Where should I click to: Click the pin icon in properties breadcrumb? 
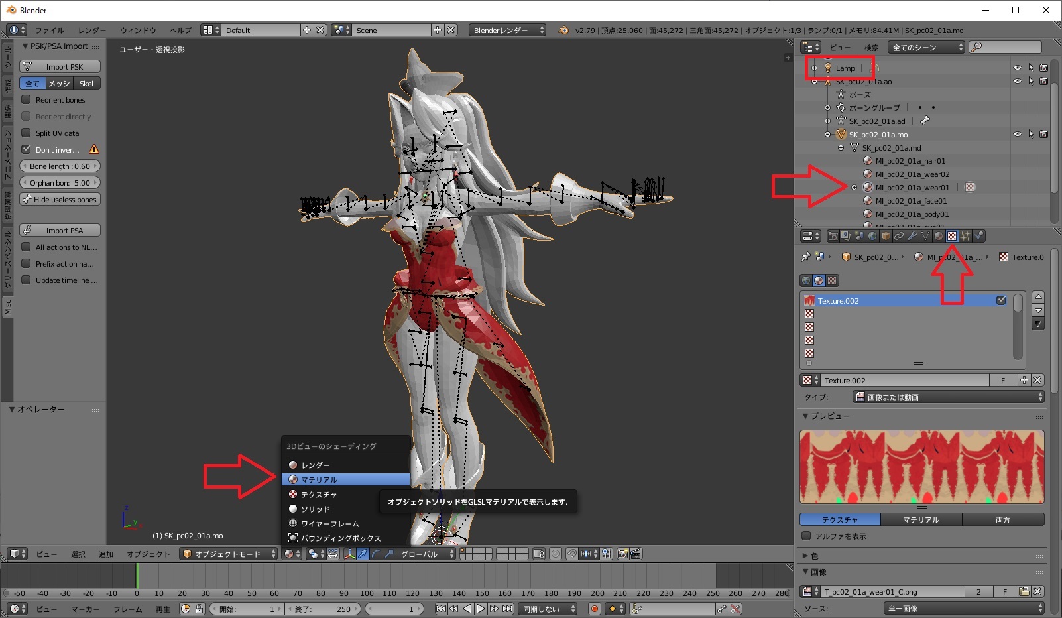(x=805, y=257)
